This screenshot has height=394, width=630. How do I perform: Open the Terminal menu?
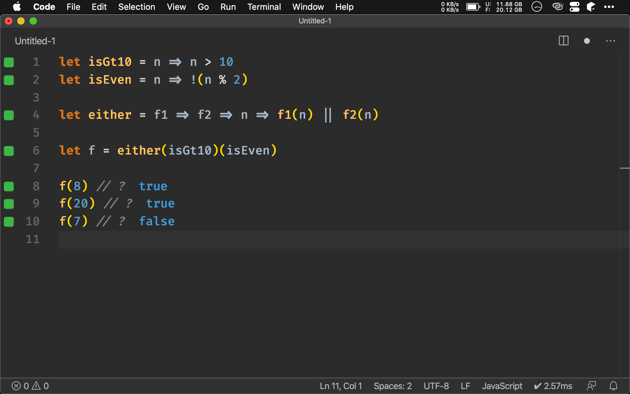click(x=264, y=7)
